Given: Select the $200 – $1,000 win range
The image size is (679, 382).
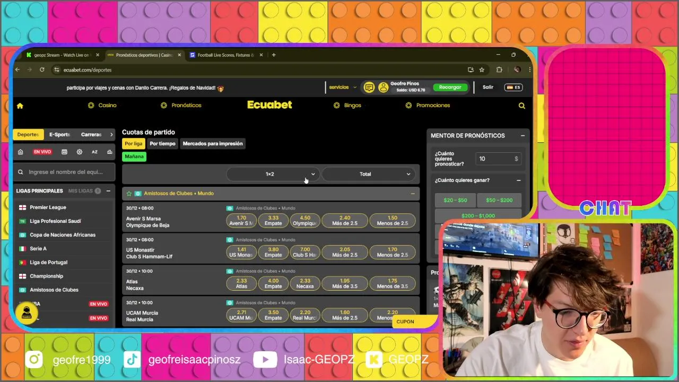Looking at the screenshot, I should tap(478, 215).
